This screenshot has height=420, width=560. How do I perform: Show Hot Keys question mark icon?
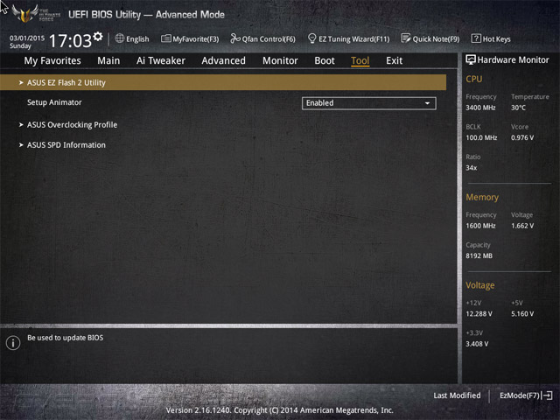click(x=476, y=38)
